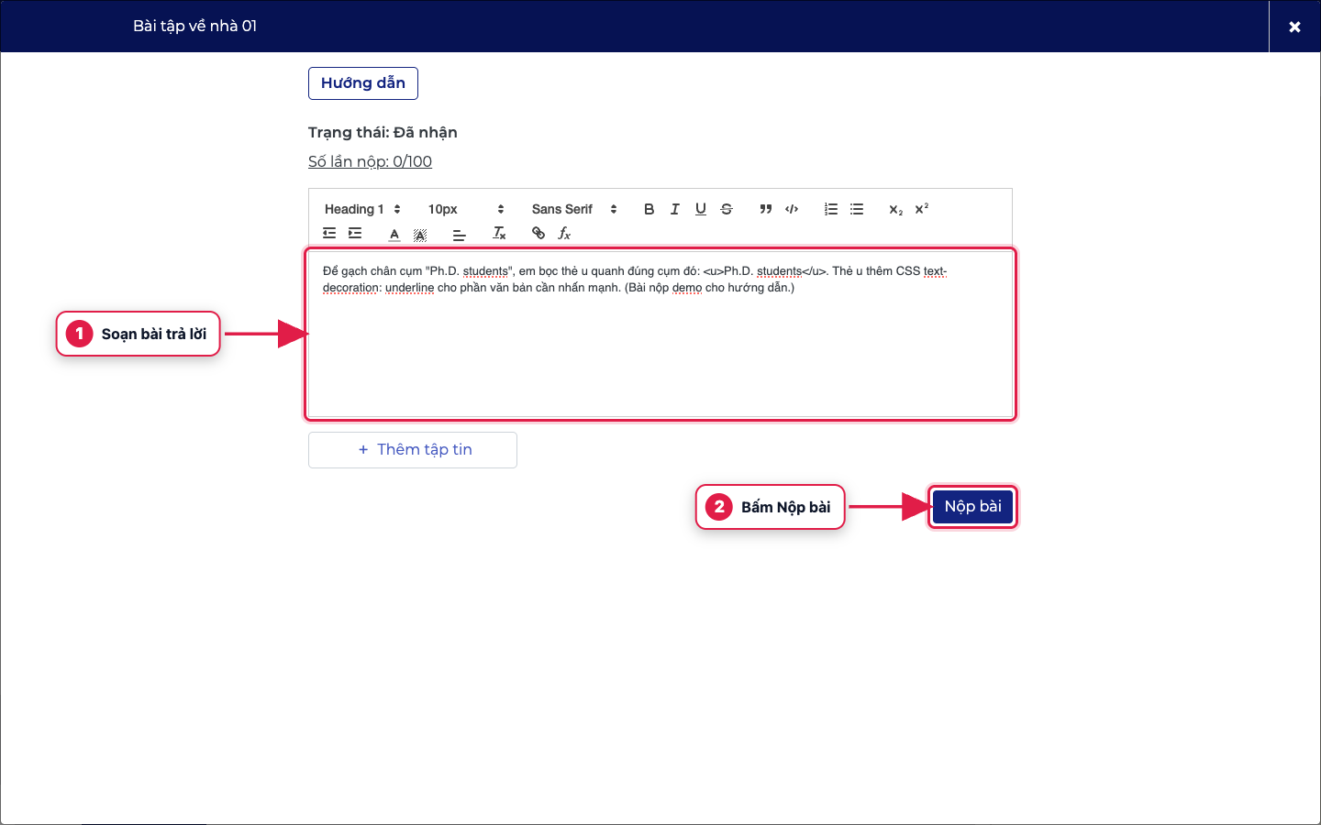1321x825 pixels.
Task: Click inside the answer text editor area
Action: tap(660, 335)
